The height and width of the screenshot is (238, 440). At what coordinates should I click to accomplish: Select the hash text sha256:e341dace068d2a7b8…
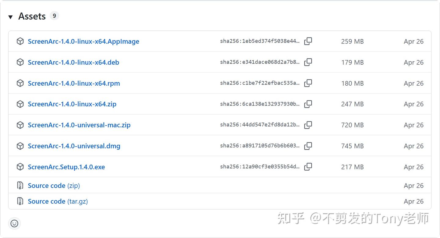pyautogui.click(x=260, y=62)
